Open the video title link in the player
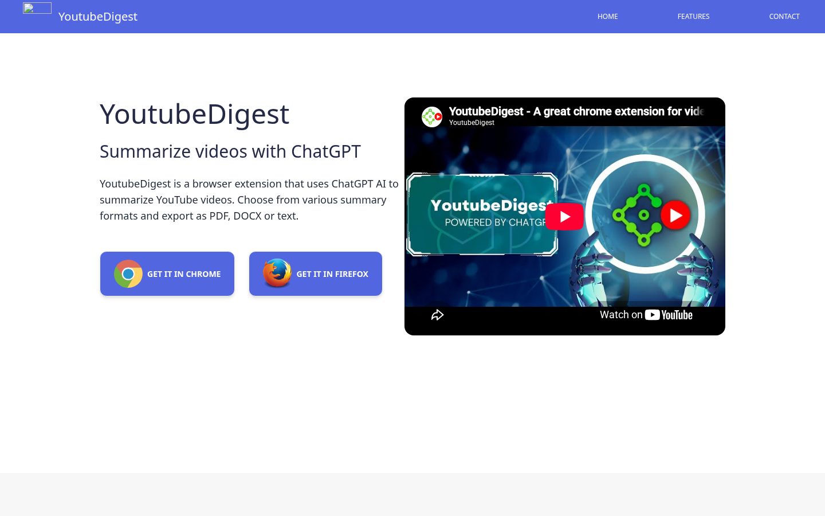825x516 pixels. coord(576,111)
